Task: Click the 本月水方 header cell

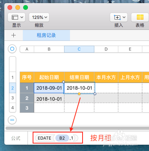Action: coord(106,77)
